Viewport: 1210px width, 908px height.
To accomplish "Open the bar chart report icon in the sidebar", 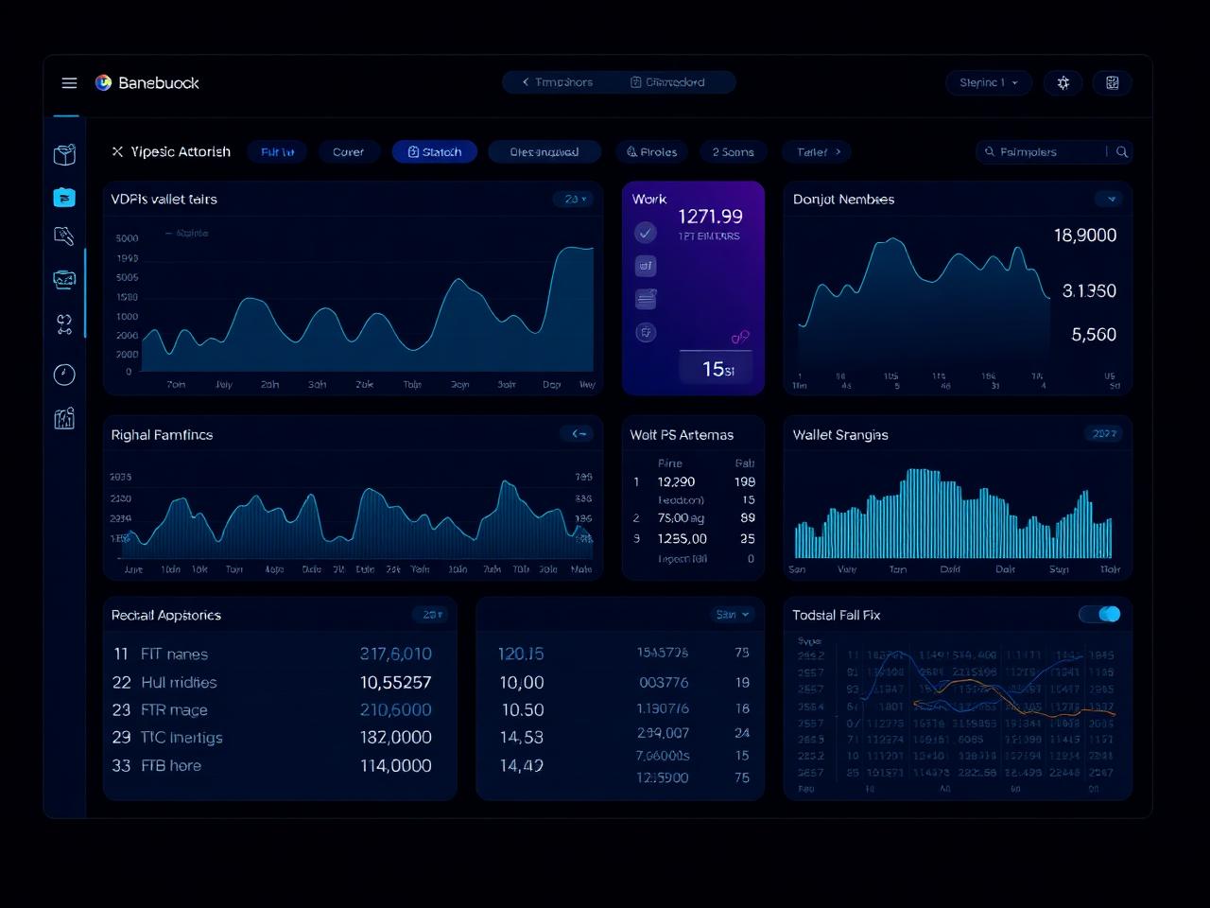I will [64, 419].
